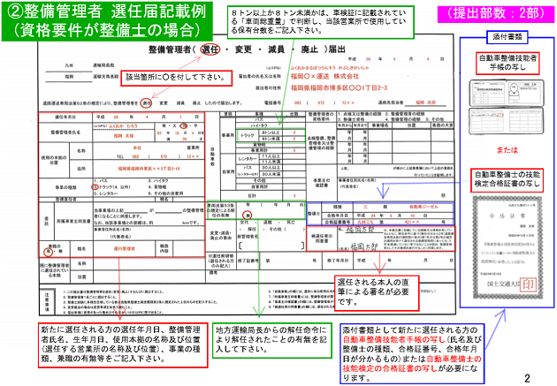Click the 8トン以上か8トン未満 green note box

click(x=294, y=22)
